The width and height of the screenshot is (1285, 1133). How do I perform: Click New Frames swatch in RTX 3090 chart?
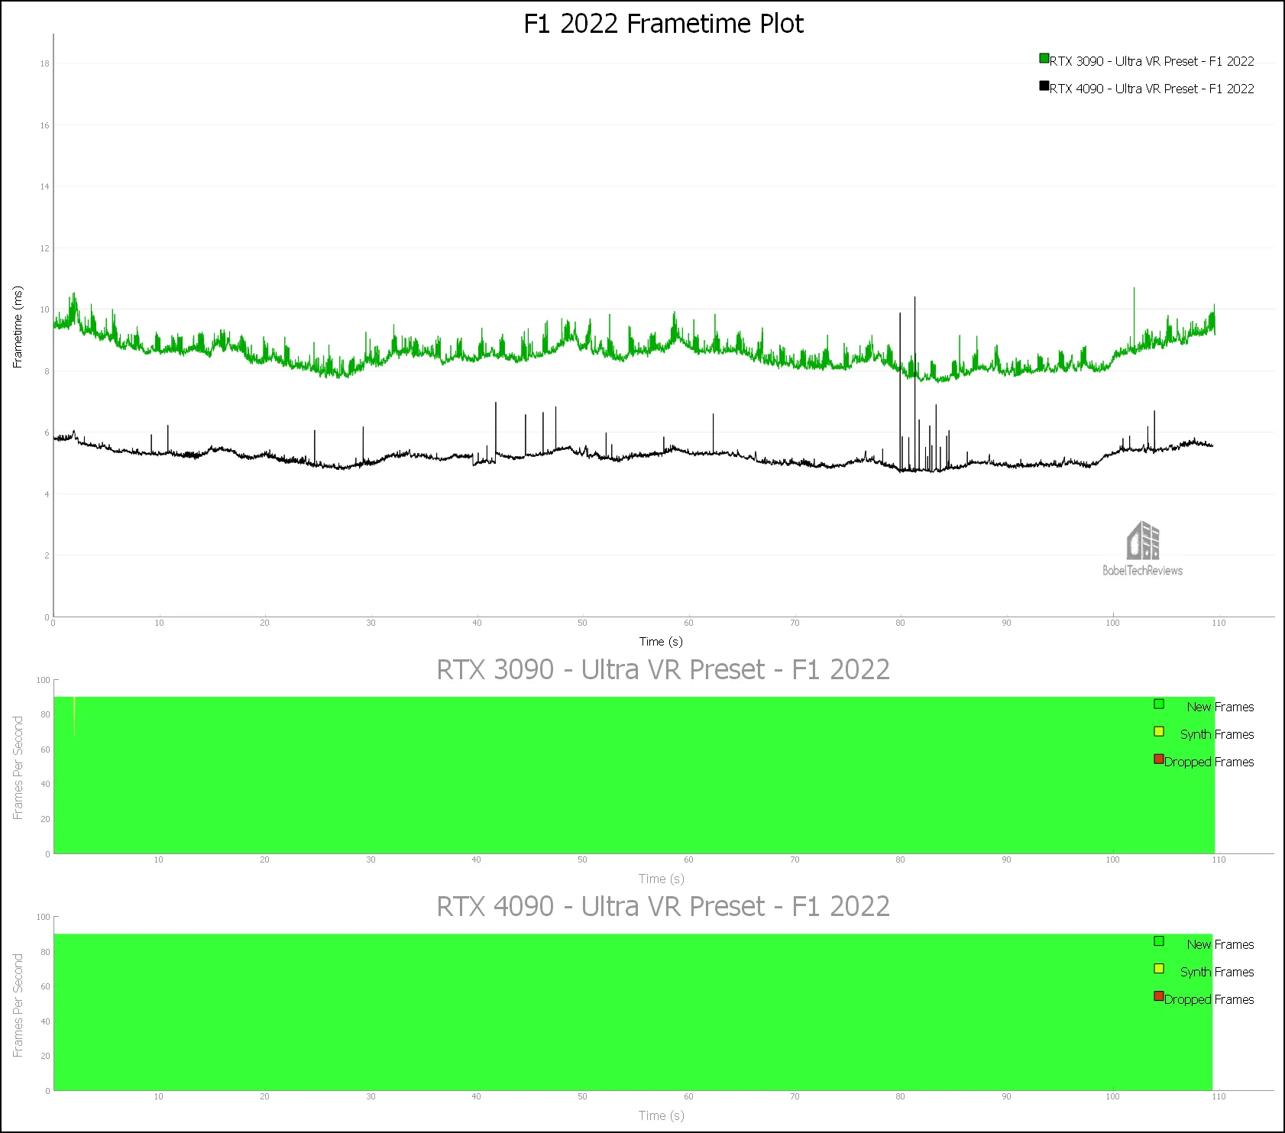(1159, 704)
